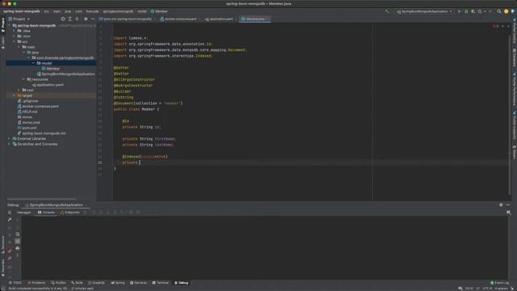
Task: Click the Build project hammer icon
Action: tap(387, 11)
